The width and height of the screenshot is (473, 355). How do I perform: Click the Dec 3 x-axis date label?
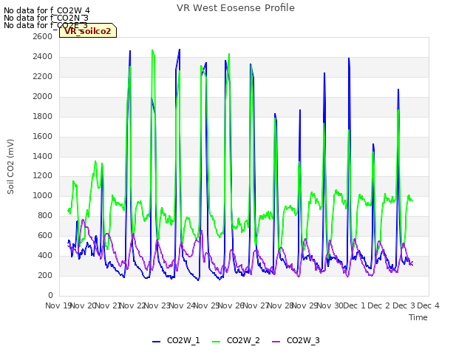[404, 305]
